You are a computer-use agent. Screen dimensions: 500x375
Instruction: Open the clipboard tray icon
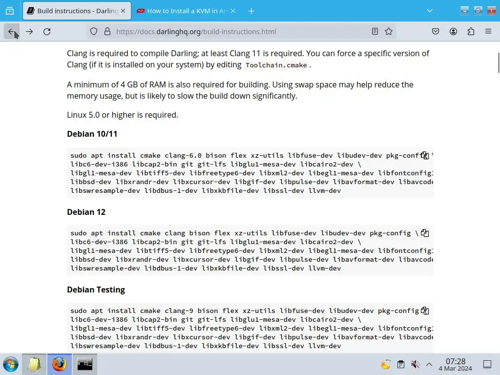coord(401,364)
